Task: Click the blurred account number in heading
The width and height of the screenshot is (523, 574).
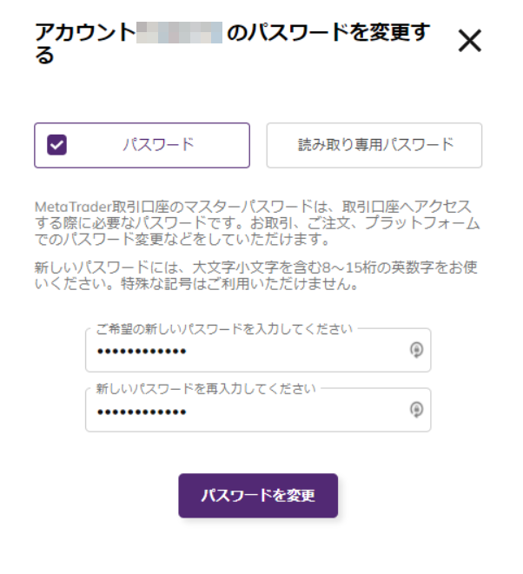Action: click(x=180, y=33)
